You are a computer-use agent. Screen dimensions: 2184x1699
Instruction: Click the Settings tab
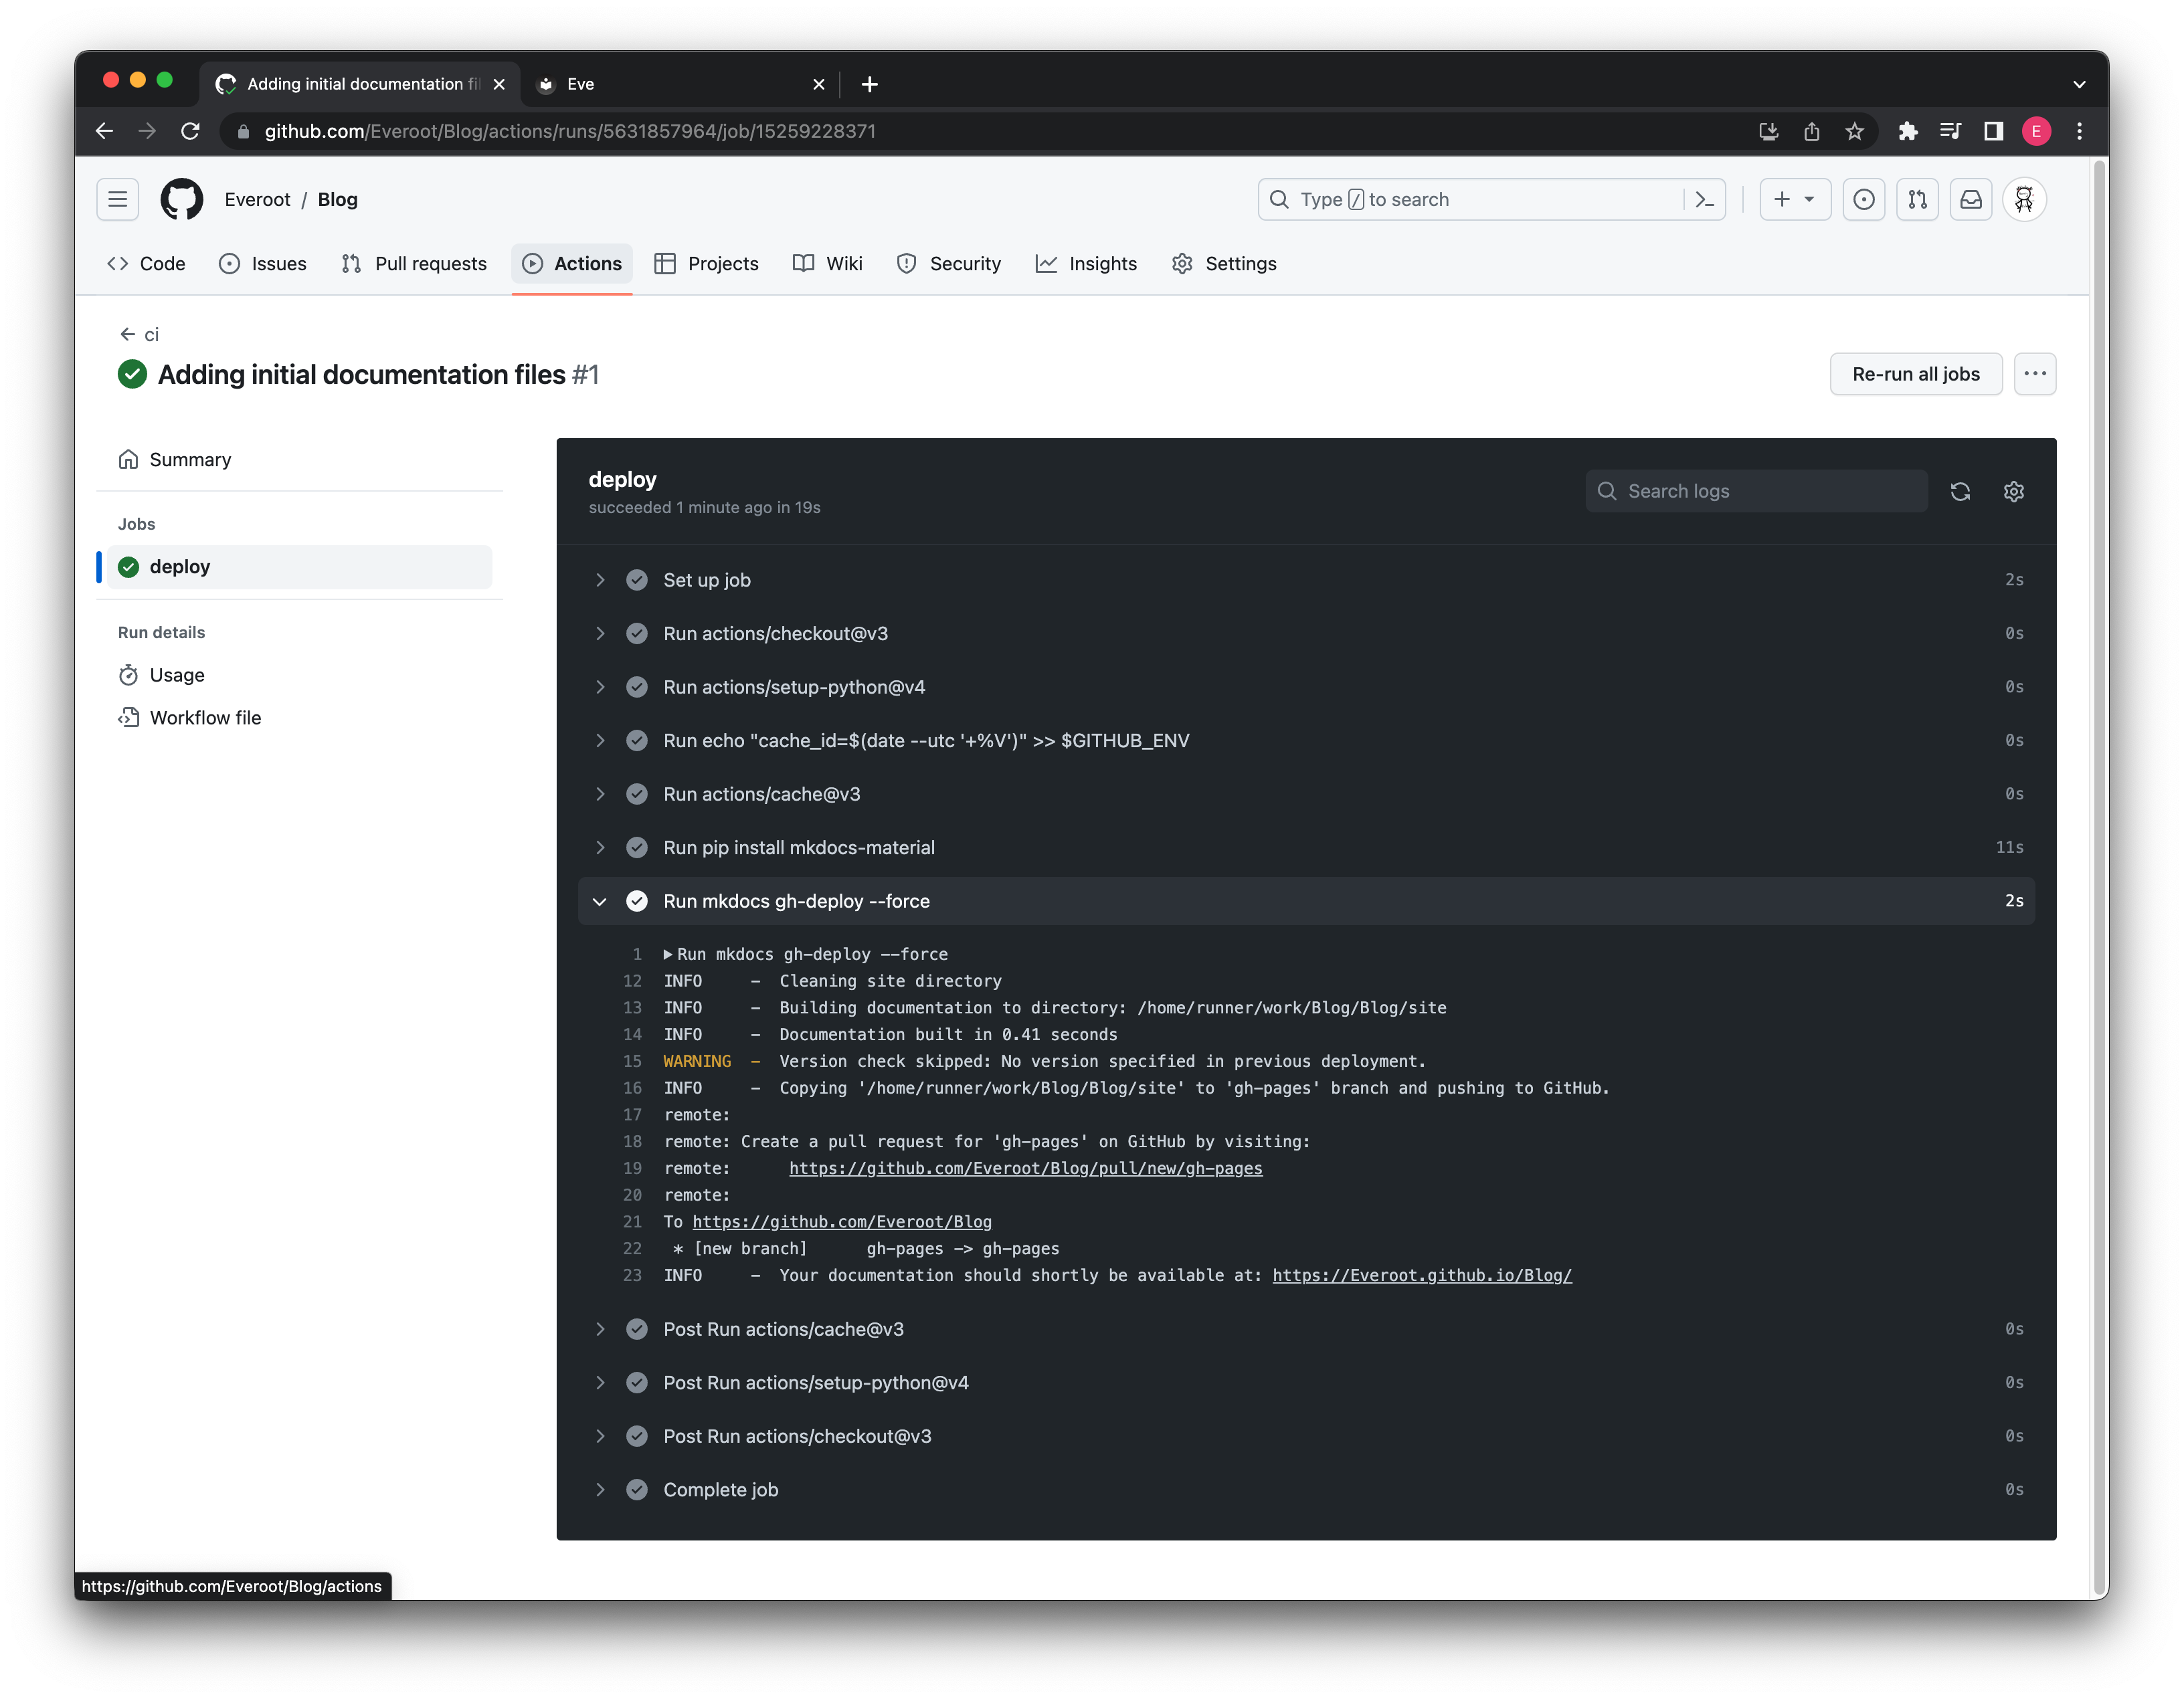(1243, 262)
